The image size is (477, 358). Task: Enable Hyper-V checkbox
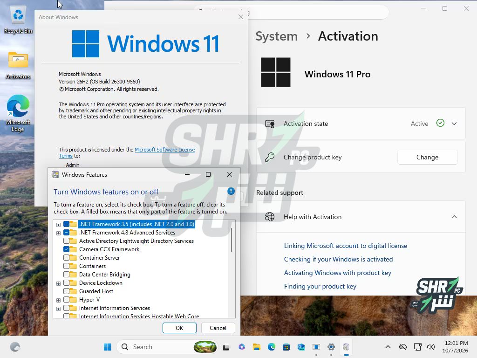66,300
